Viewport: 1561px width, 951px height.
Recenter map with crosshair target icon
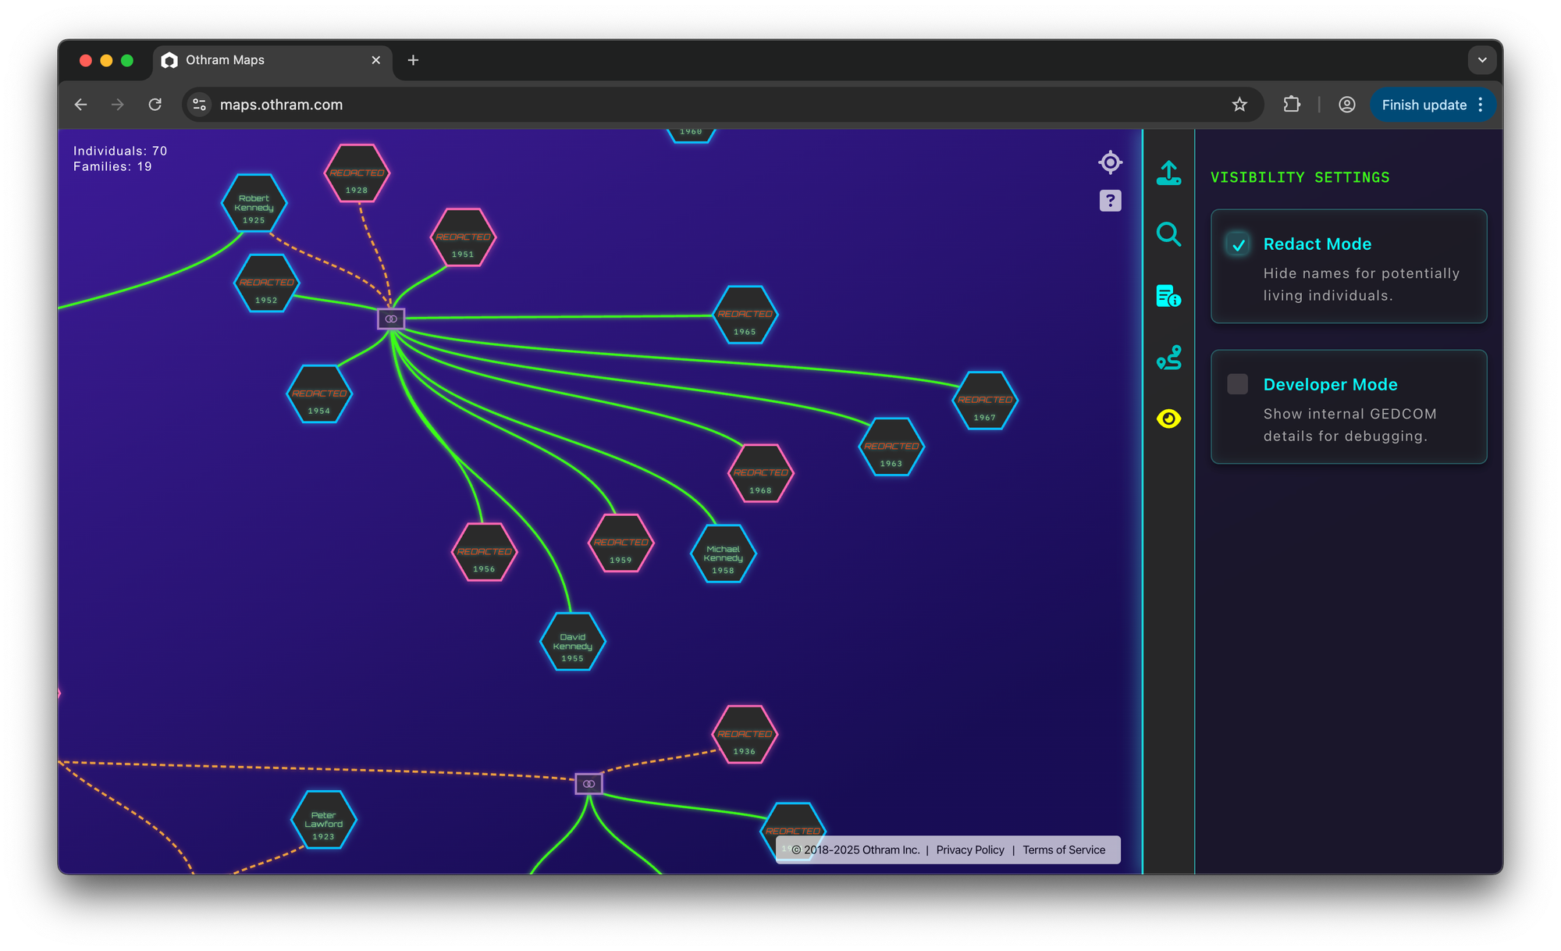tap(1110, 162)
